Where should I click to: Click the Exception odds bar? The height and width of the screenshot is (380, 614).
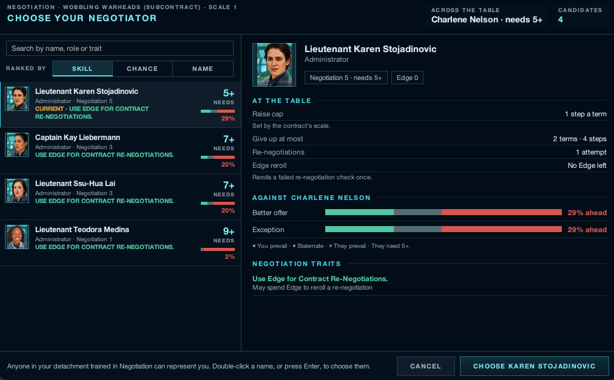(444, 229)
